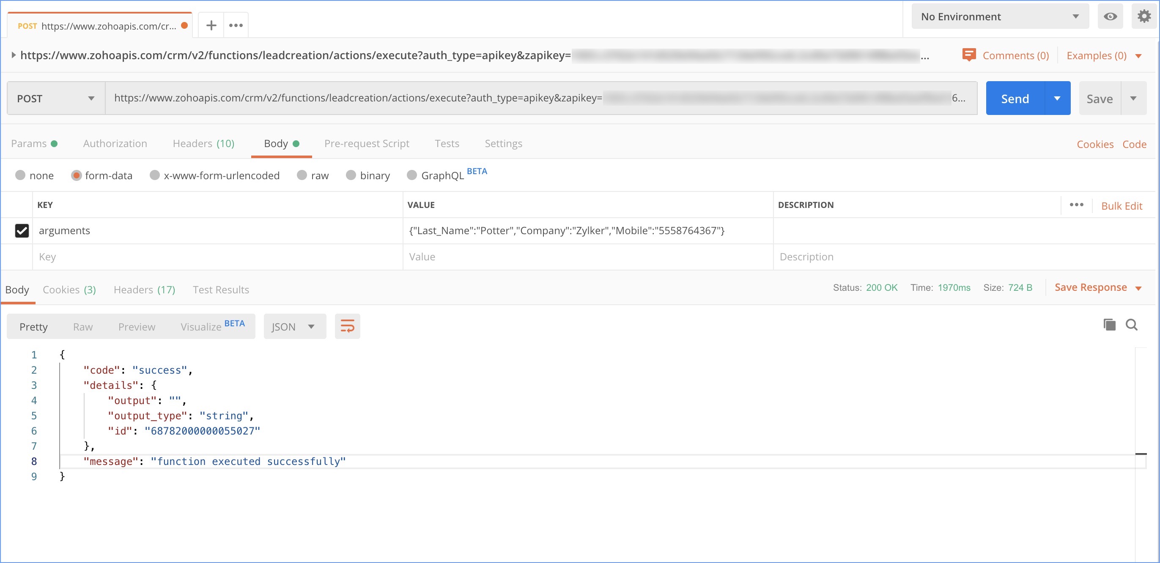Switch to the Authorization tab
Screen dimensions: 1160x563
click(115, 144)
